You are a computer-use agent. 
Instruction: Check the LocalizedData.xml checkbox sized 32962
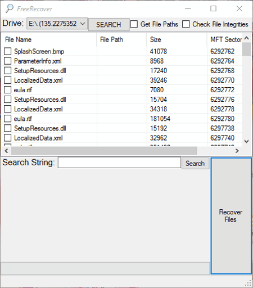[8, 138]
